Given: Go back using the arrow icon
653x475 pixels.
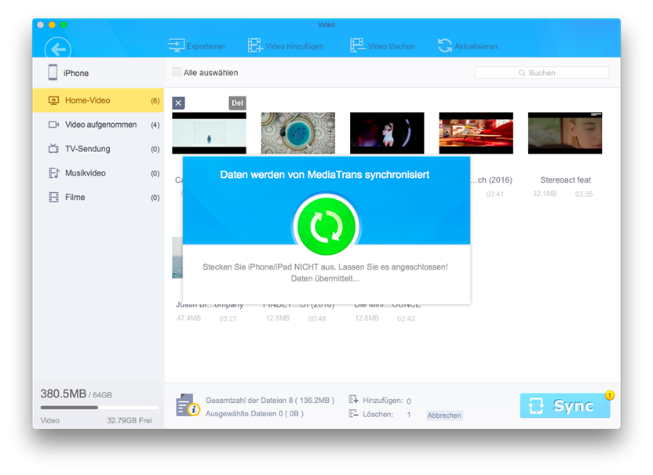Looking at the screenshot, I should (58, 49).
